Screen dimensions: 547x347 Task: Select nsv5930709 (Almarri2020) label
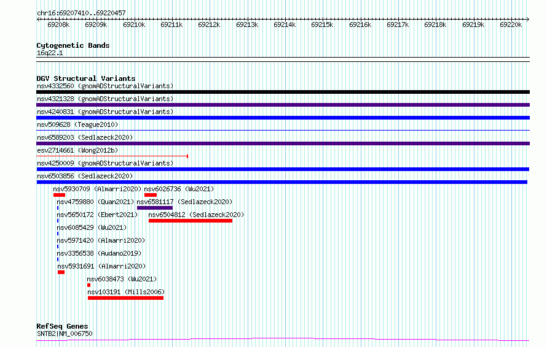click(97, 189)
